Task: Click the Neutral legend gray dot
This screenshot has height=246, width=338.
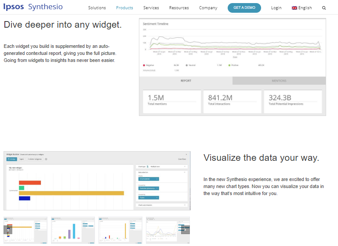Action: (x=187, y=65)
